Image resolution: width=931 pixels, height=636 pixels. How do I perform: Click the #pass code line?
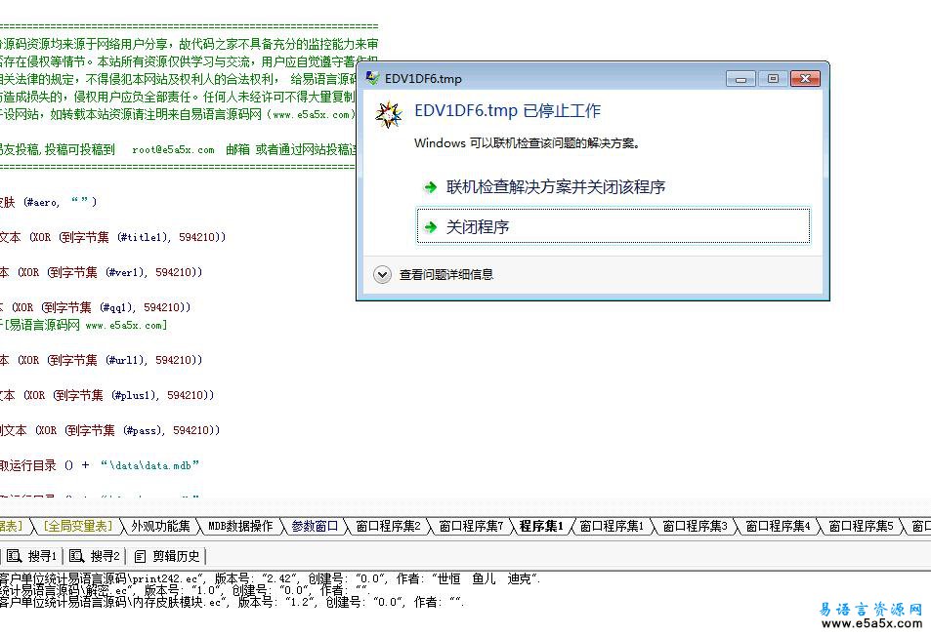tap(109, 430)
